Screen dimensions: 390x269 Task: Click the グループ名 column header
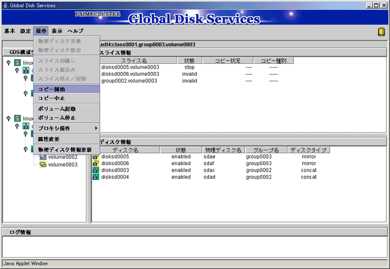[266, 150]
